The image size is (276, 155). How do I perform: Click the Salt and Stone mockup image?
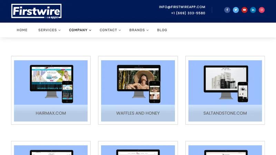click(x=225, y=83)
